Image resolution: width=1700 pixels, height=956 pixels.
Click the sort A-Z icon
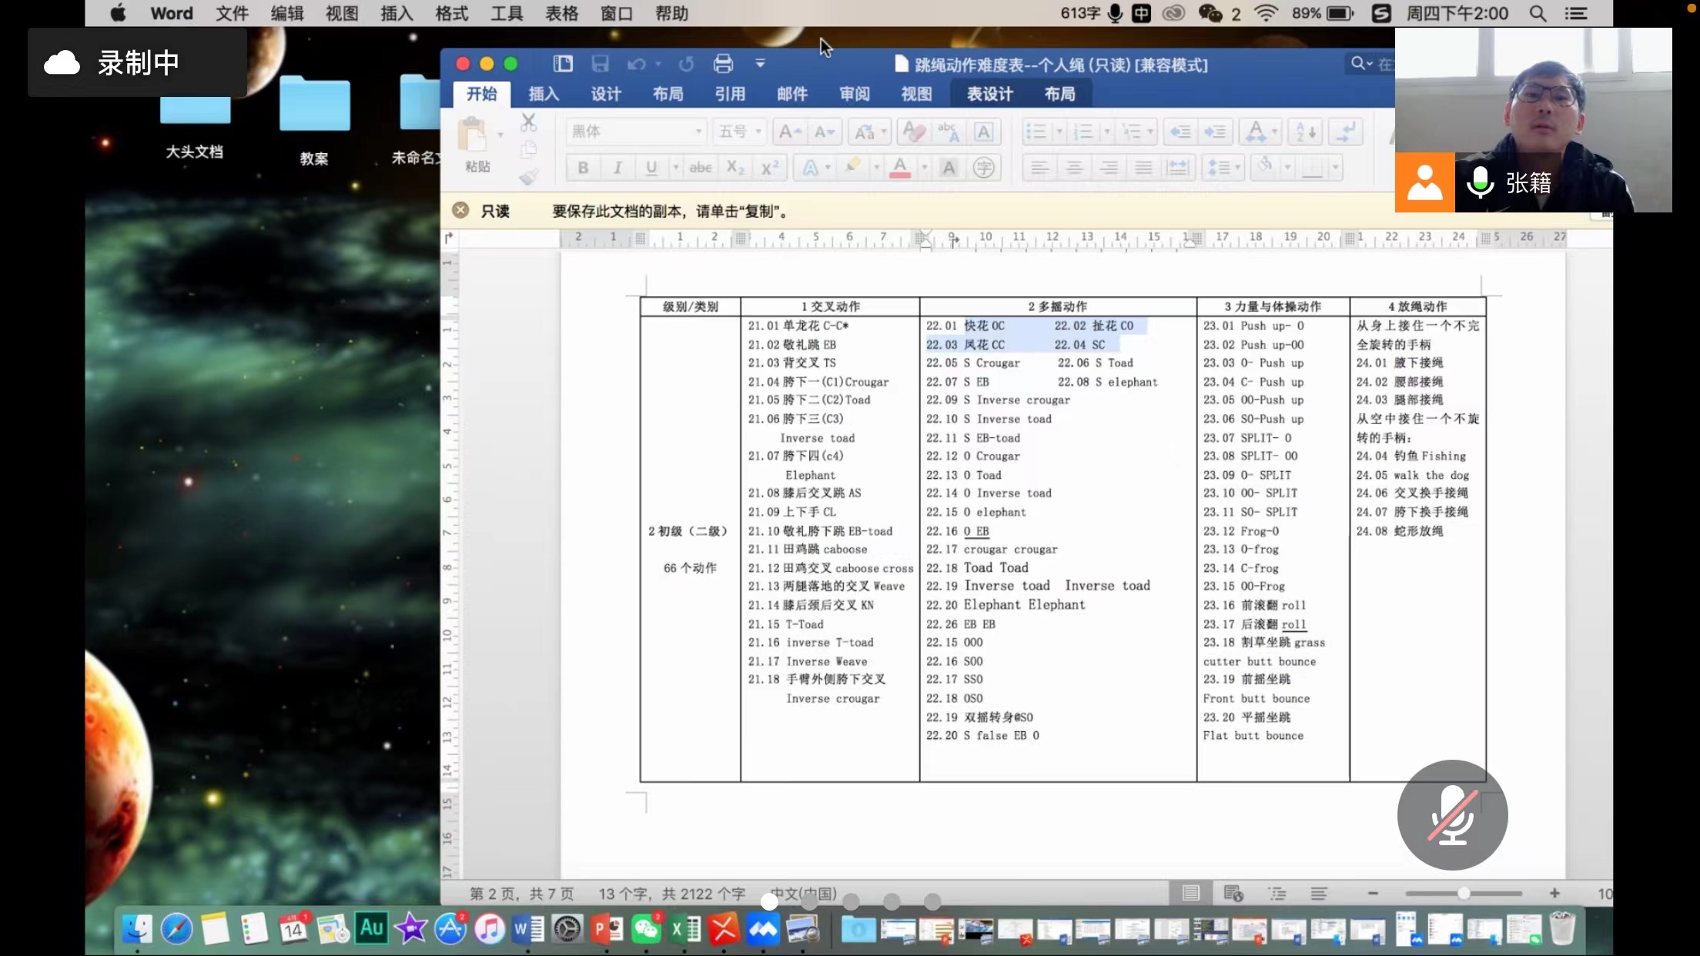[x=1305, y=132]
